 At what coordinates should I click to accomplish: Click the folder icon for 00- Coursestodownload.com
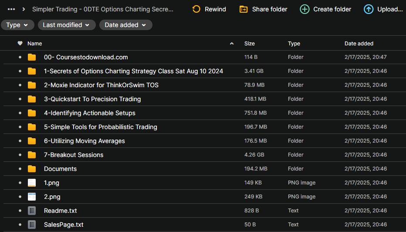[x=32, y=57]
